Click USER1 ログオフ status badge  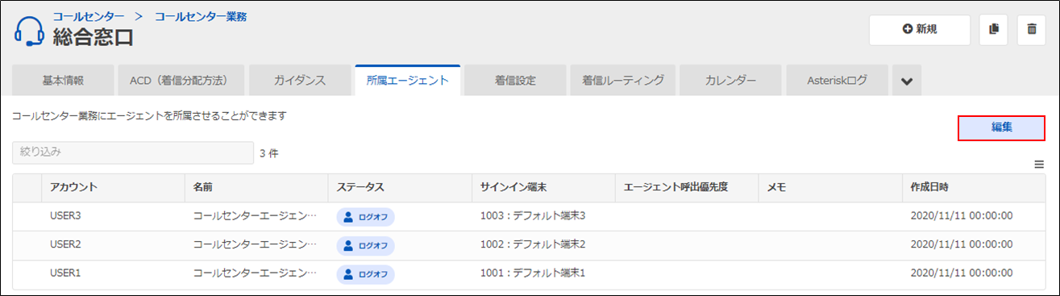click(365, 274)
